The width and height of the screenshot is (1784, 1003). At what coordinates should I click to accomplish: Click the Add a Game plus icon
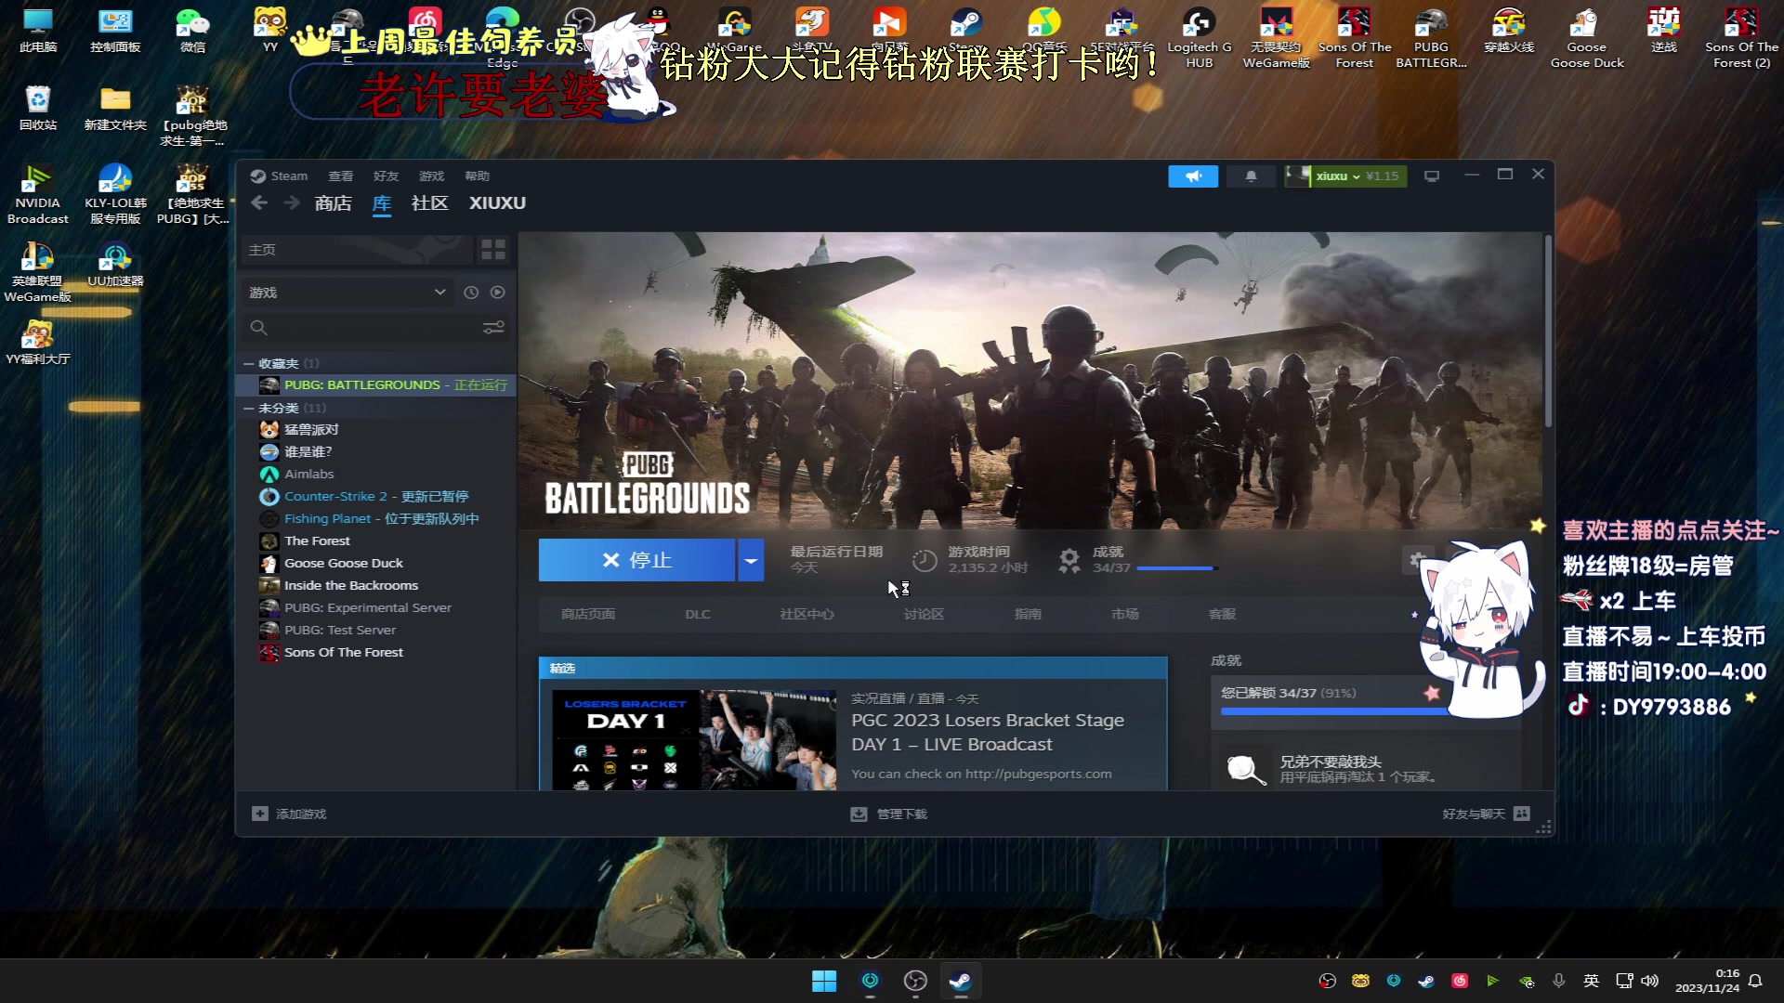point(260,814)
